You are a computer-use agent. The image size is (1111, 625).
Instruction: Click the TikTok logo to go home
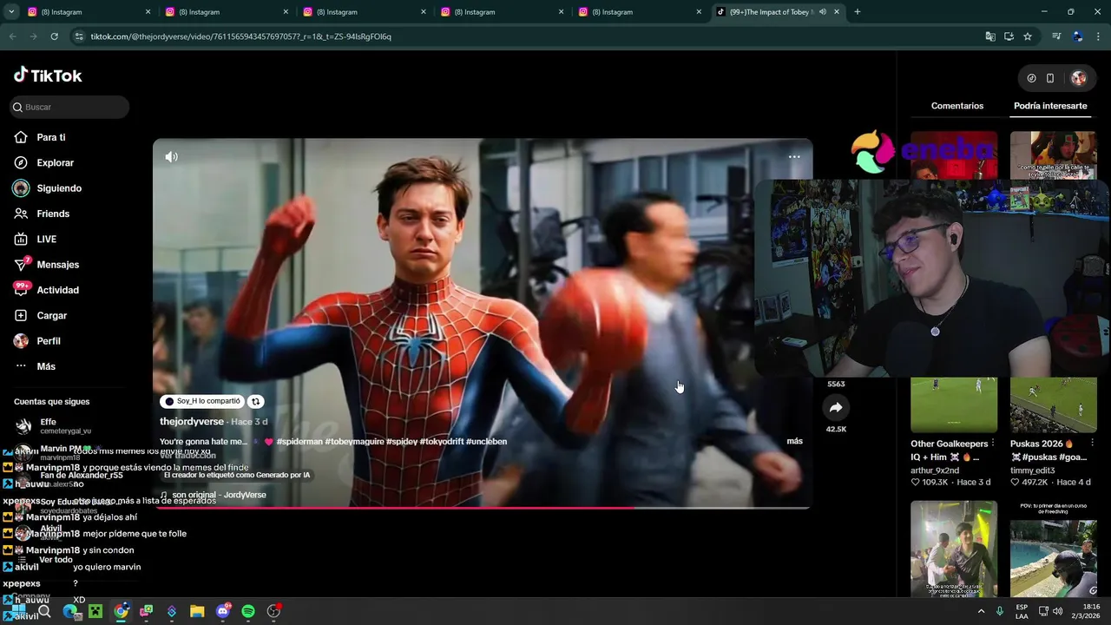(x=48, y=76)
